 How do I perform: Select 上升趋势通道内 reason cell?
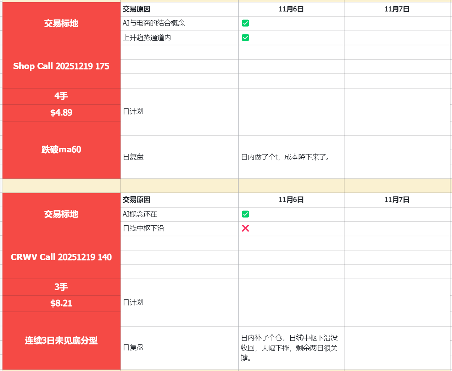179,38
